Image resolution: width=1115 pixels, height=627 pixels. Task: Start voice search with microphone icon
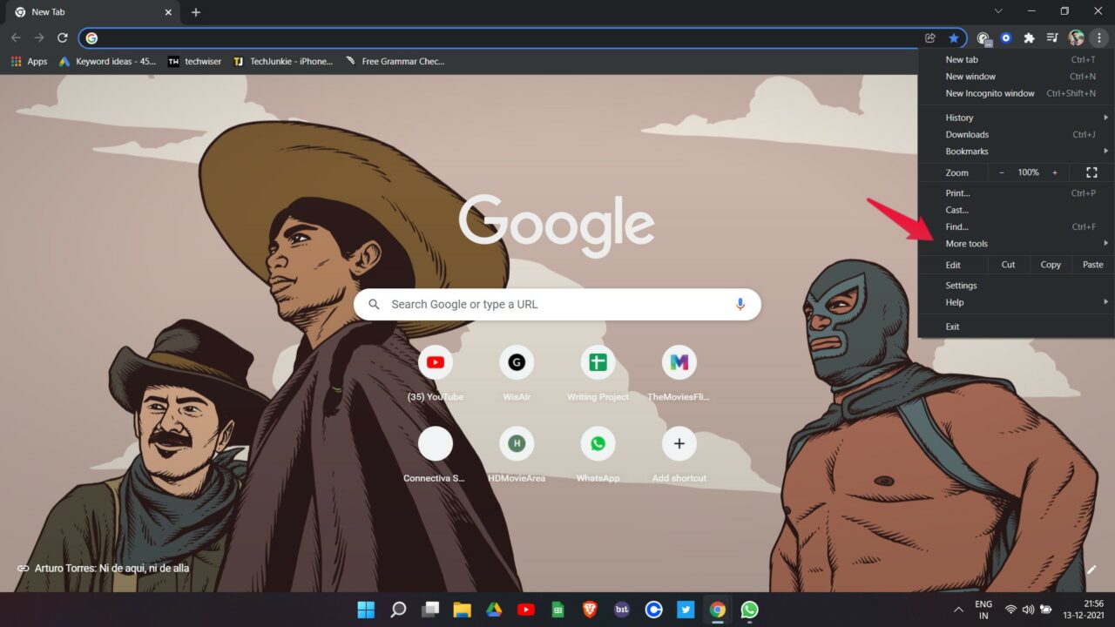pos(740,304)
